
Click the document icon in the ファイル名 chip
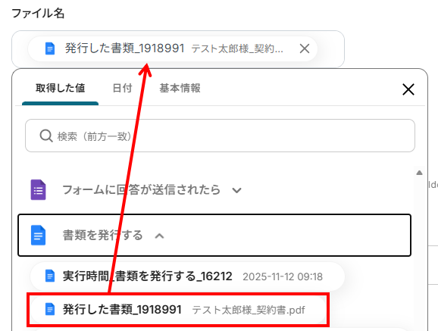tap(50, 48)
